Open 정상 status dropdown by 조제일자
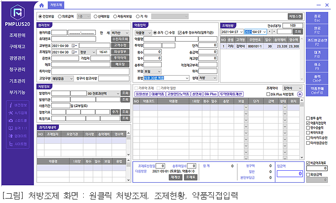The width and height of the screenshot is (336, 203). 87,52
